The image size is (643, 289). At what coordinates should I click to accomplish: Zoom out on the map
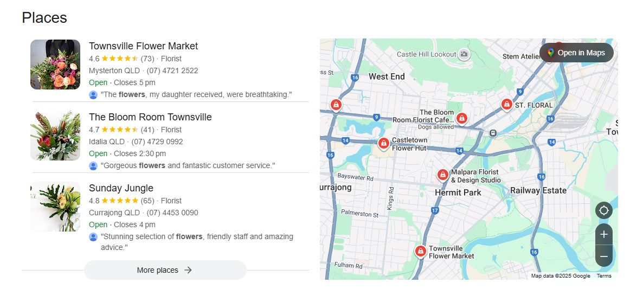pos(603,256)
